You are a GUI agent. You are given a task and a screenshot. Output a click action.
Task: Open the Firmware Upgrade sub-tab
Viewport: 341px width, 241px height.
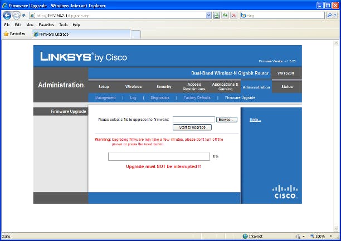(x=240, y=98)
